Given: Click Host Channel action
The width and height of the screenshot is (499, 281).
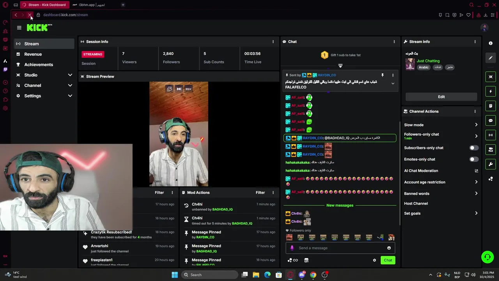Looking at the screenshot, I should point(416,203).
